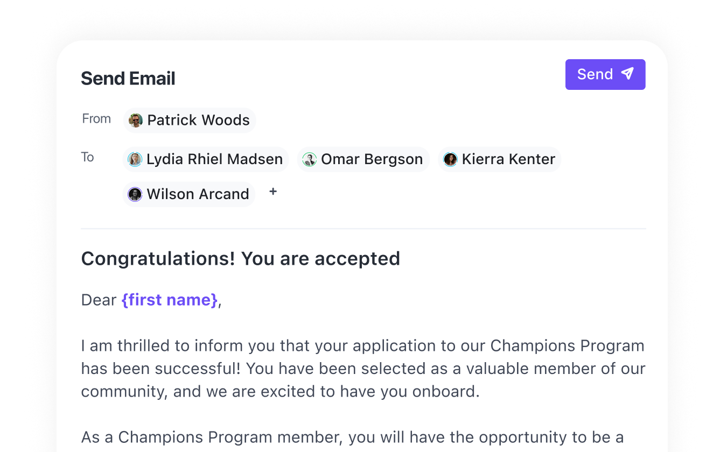This screenshot has width=727, height=452.
Task: Click Omar Bergson's avatar picture
Action: coord(309,159)
